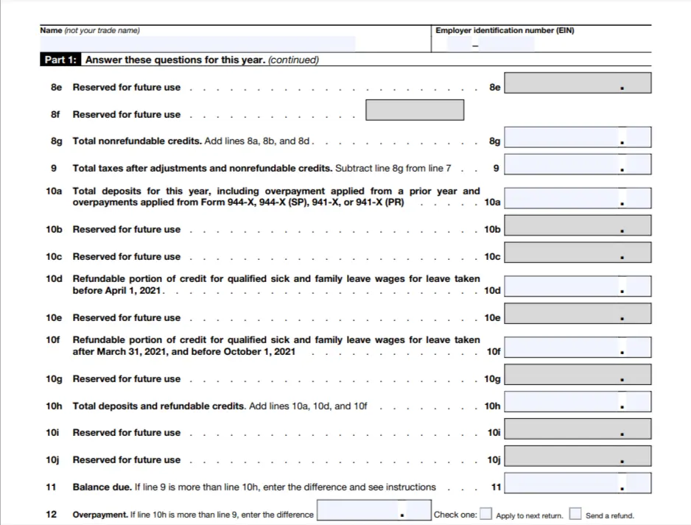Click 'after March 31, 2021, and before October 1, 2021'
Image resolution: width=691 pixels, height=525 pixels.
183,351
